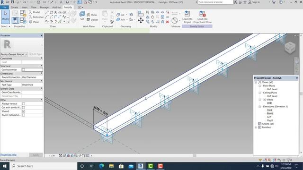Collapse Views (all) tree node
The width and height of the screenshot is (303, 170).
click(x=256, y=82)
